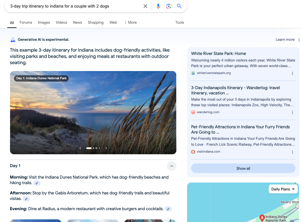The width and height of the screenshot is (301, 222).
Task: Switch to the News tab
Action: pos(77,22)
